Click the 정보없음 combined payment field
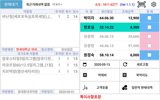This screenshot has height=100, width=160. point(67,49)
